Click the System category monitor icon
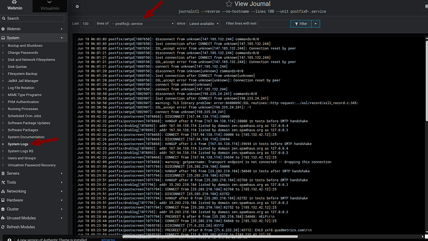 point(3,38)
